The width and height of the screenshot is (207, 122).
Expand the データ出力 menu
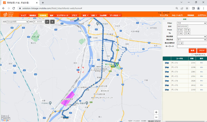pyautogui.click(x=115, y=15)
